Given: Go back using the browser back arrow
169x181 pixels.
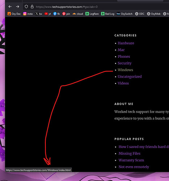Looking at the screenshot, I should pyautogui.click(x=10, y=7).
